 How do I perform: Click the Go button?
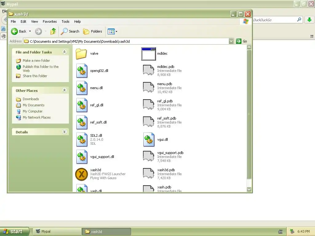point(242,41)
